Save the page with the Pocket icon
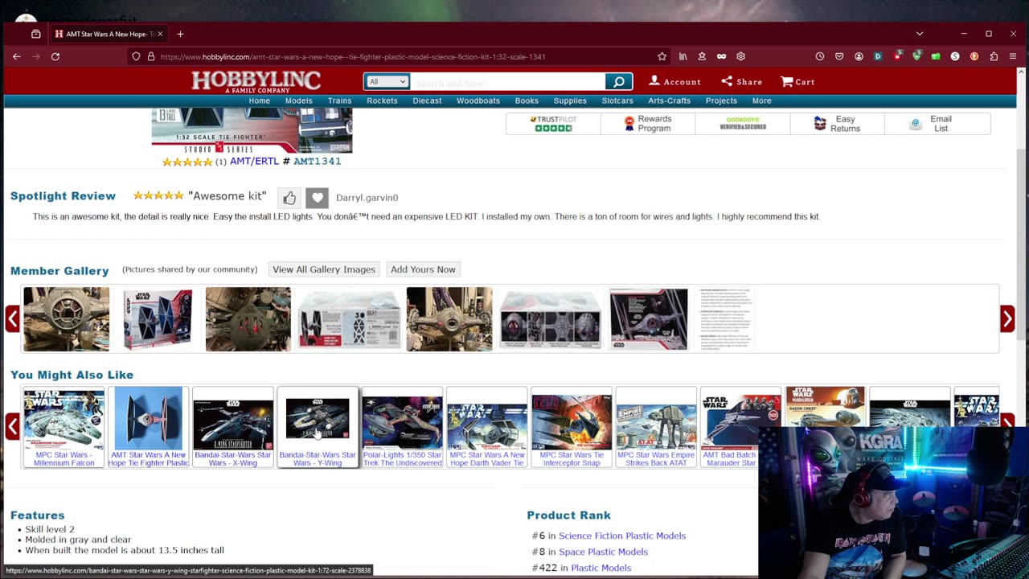Screen dimensions: 1029x579 tap(839, 56)
